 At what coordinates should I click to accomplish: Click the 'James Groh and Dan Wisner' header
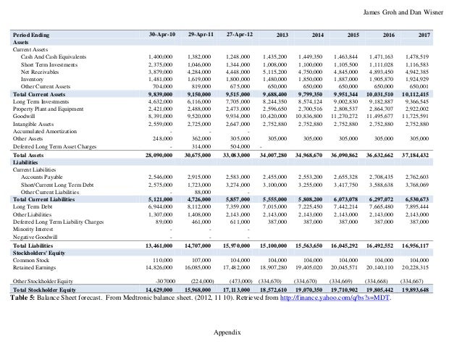click(x=403, y=12)
